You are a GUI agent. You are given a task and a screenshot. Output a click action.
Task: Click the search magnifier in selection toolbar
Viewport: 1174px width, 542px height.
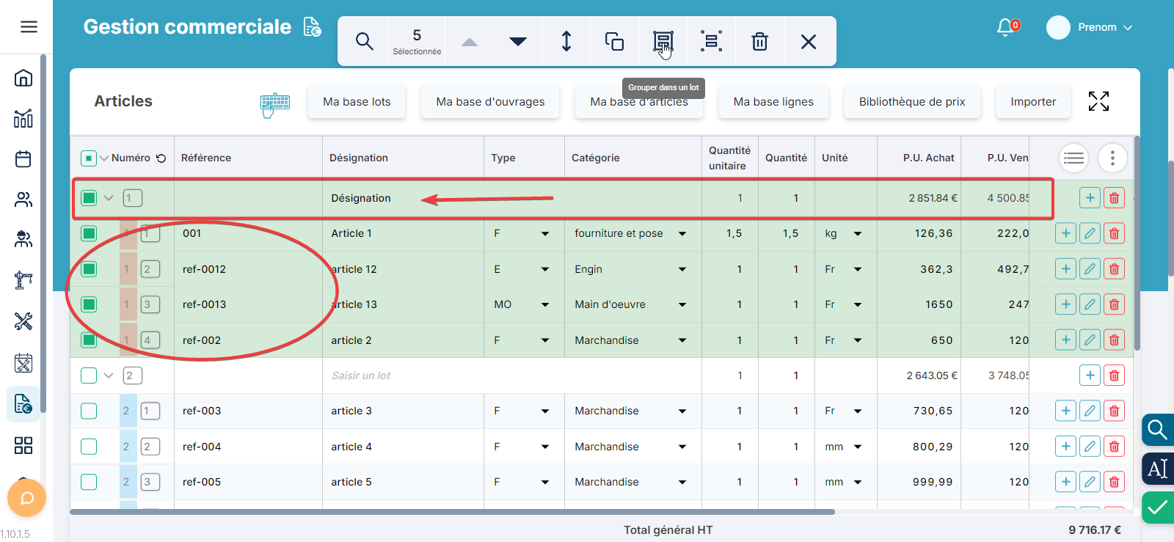tap(364, 41)
